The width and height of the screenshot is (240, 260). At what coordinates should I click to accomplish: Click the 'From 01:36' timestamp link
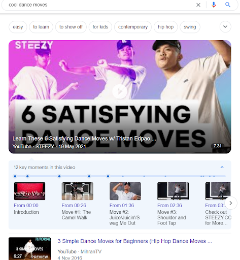[122, 206]
